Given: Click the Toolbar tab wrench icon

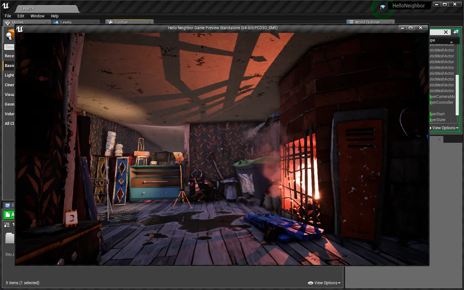Looking at the screenshot, I should (110, 22).
